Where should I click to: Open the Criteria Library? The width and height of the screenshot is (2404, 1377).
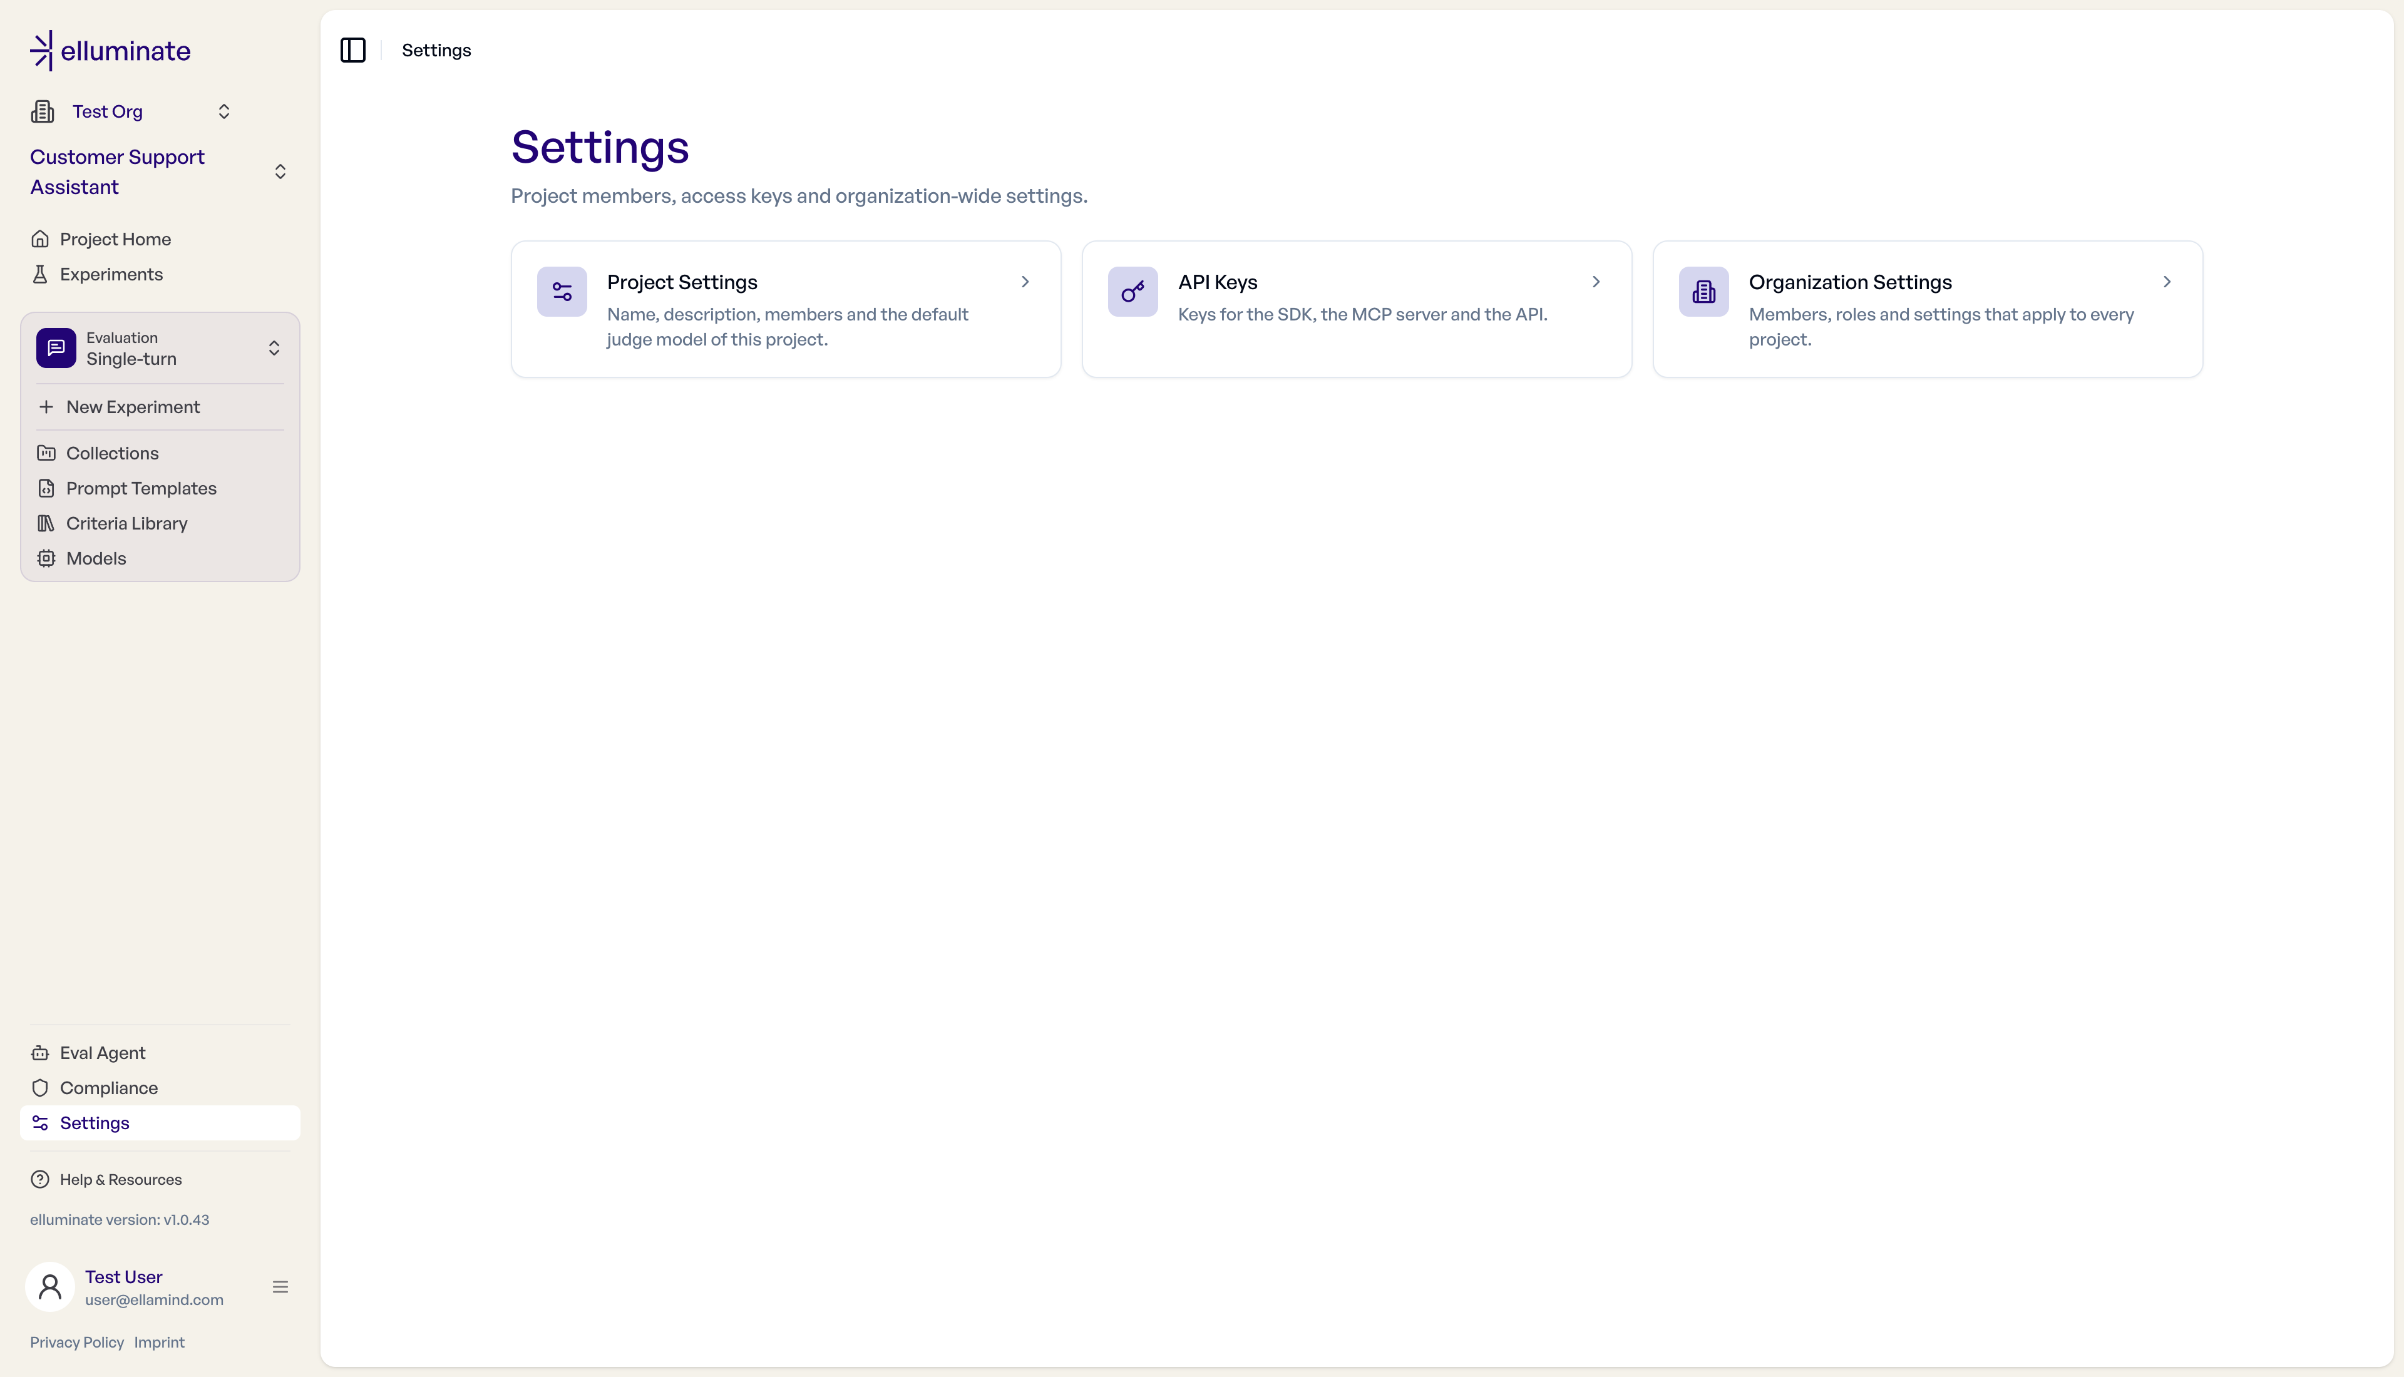point(160,523)
